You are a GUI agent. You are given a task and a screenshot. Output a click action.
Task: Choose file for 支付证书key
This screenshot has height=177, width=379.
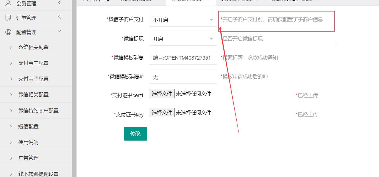point(162,112)
